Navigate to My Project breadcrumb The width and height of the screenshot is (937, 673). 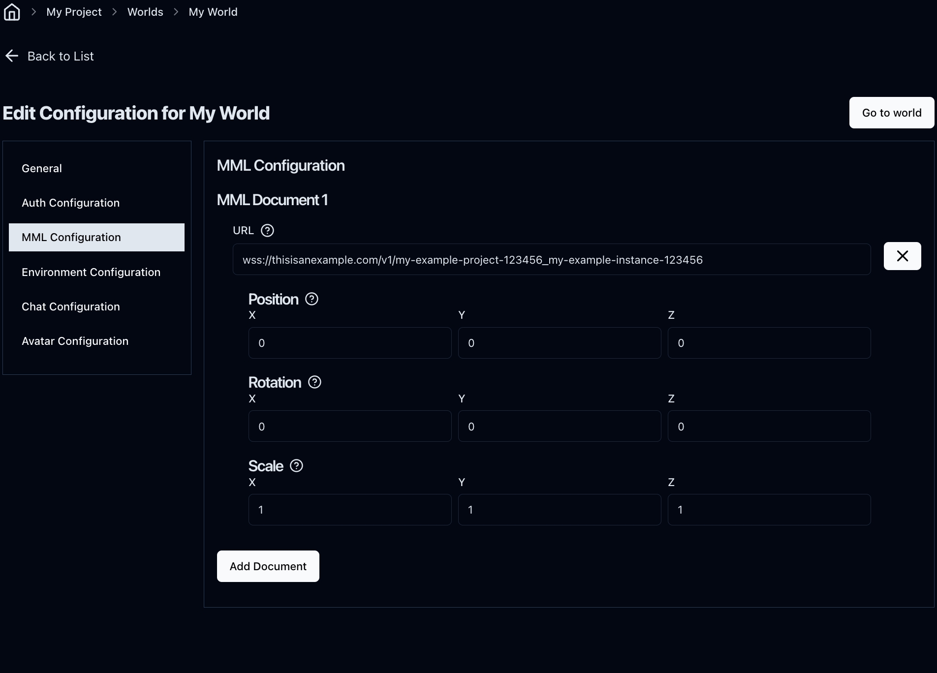[74, 12]
